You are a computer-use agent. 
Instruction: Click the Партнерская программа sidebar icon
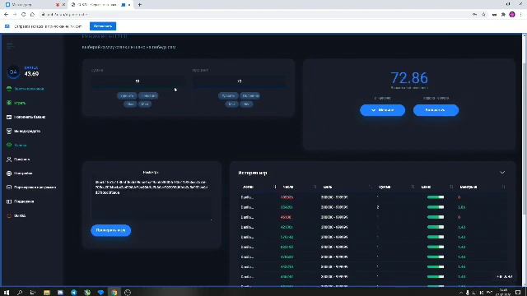pyautogui.click(x=9, y=187)
